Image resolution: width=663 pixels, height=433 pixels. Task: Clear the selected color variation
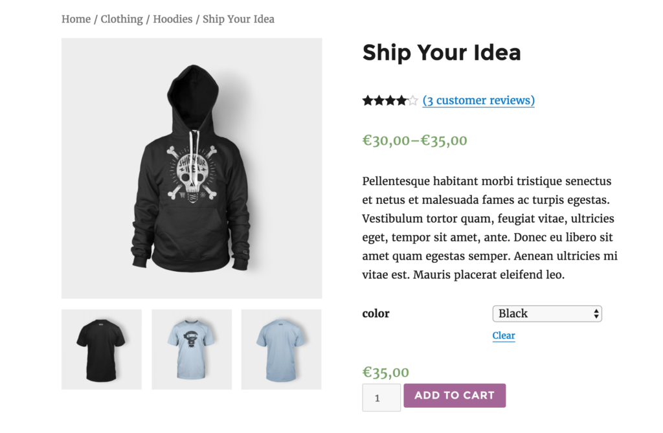(x=503, y=335)
